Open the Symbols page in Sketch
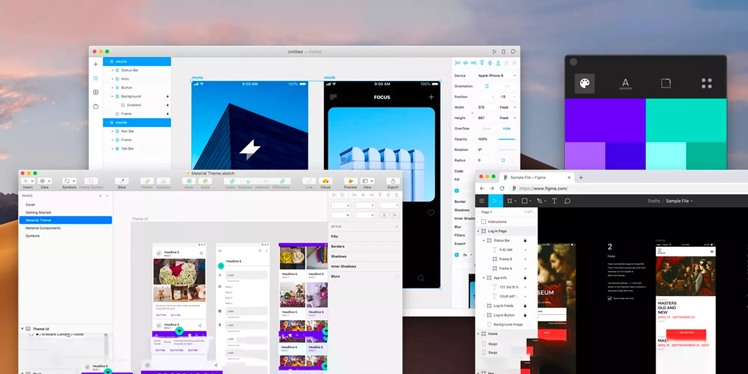The height and width of the screenshot is (374, 748). pyautogui.click(x=33, y=236)
